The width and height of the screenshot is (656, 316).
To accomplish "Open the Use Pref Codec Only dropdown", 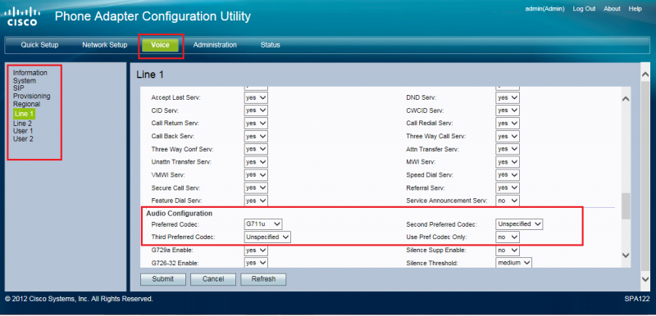I will click(x=508, y=237).
